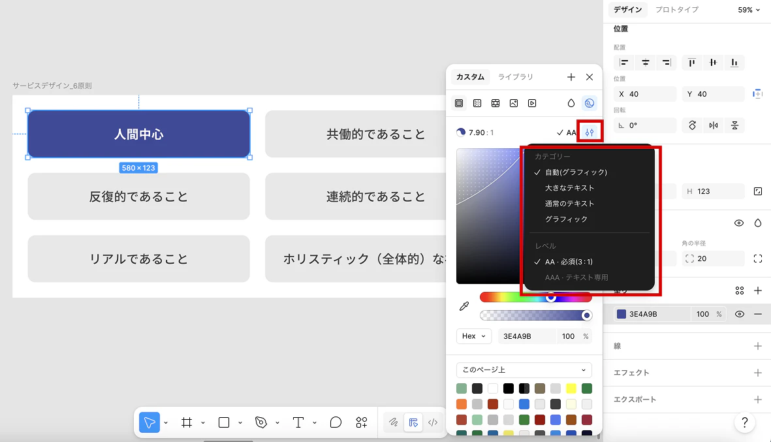The height and width of the screenshot is (442, 771).
Task: Open individual corner radius settings
Action: 758,259
